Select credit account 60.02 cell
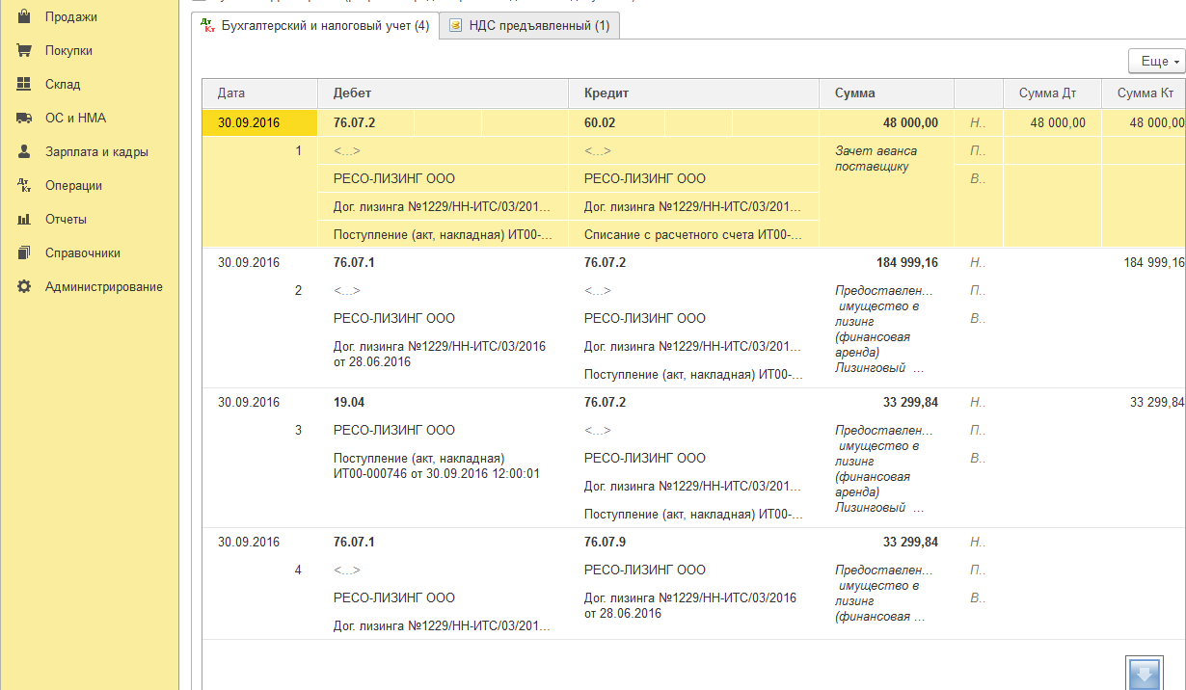 point(600,122)
